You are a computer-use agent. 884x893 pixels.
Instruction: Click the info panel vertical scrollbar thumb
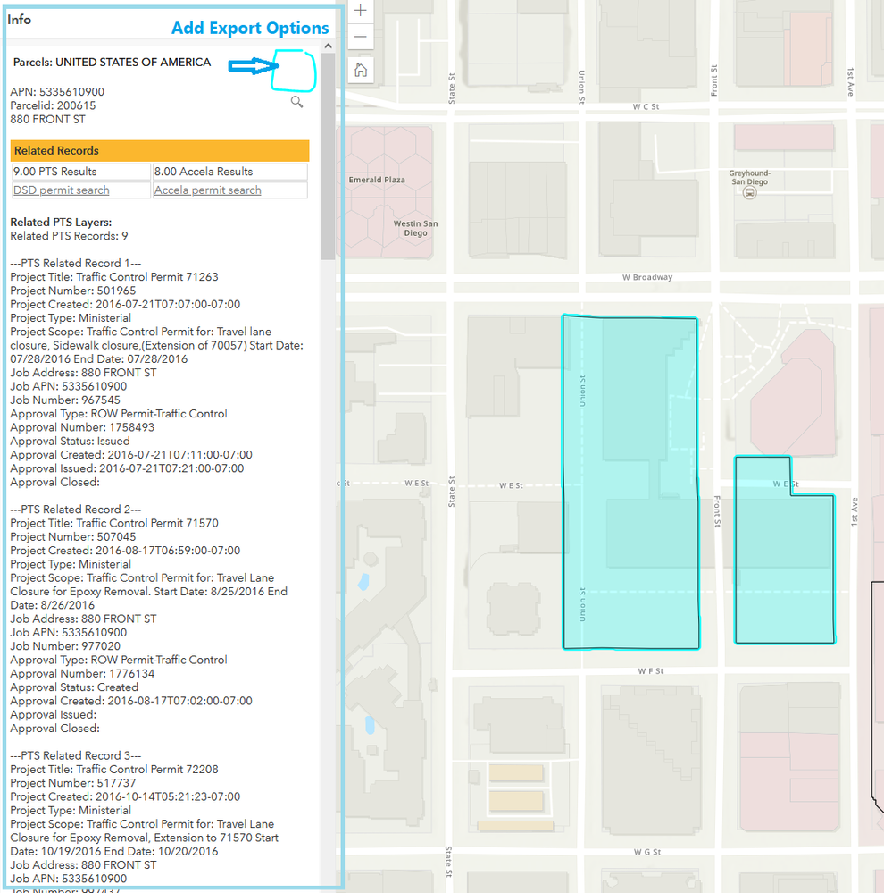[x=328, y=156]
